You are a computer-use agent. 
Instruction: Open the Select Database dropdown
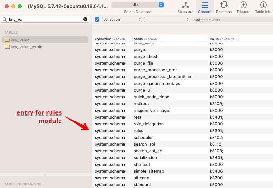(x=138, y=5)
